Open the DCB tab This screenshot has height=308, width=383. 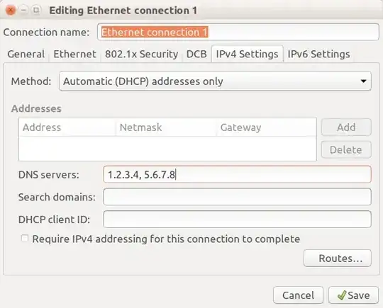point(196,54)
